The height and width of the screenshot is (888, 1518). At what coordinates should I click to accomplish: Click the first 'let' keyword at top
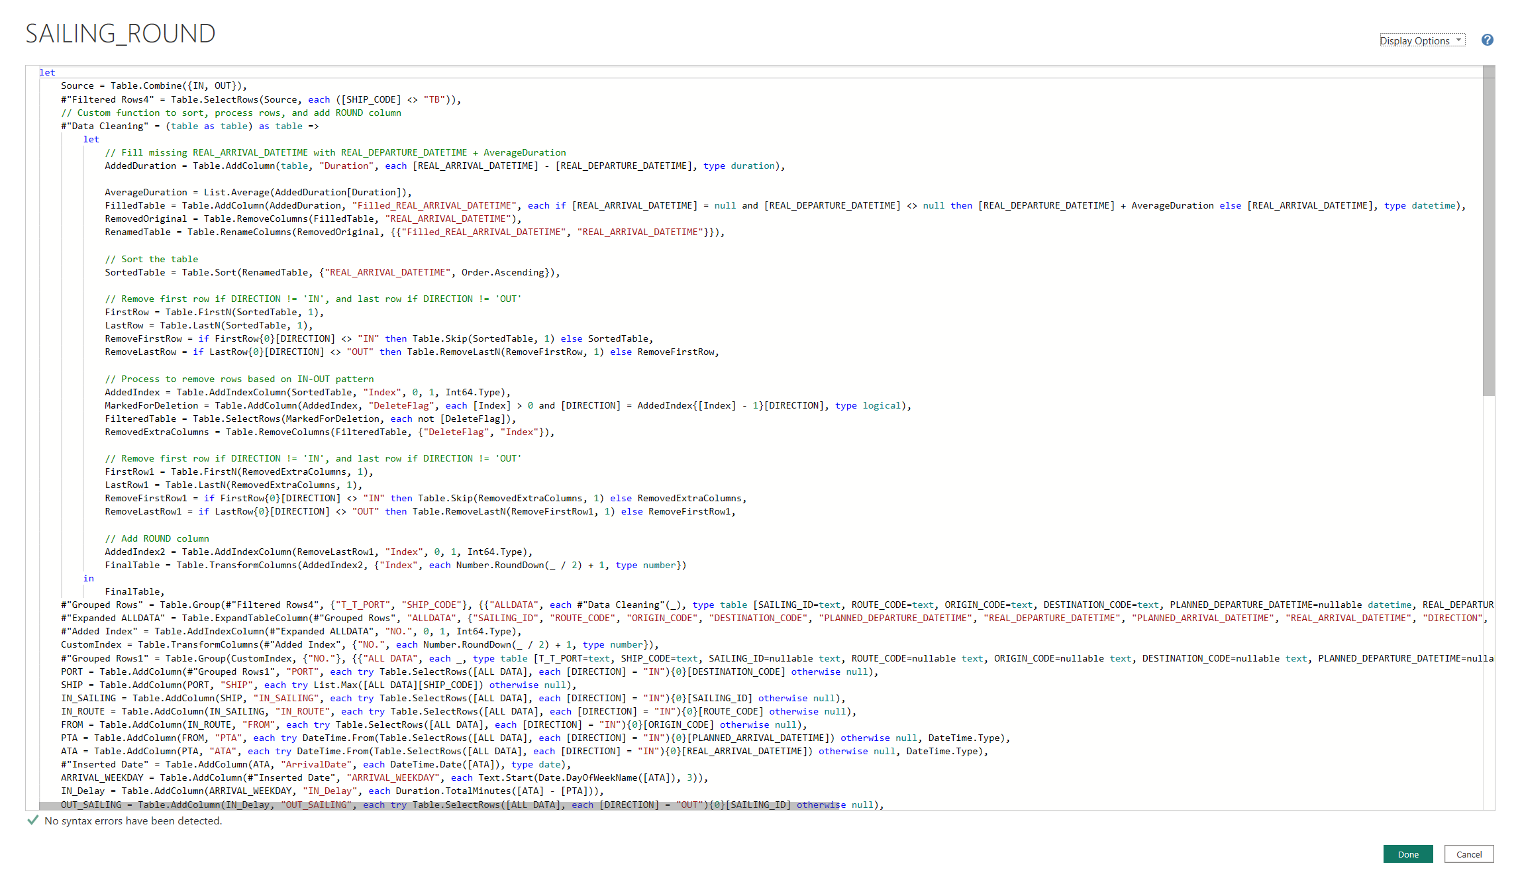tap(47, 72)
